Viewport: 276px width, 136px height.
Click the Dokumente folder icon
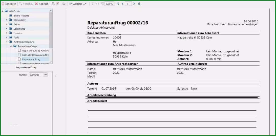pos(10,29)
